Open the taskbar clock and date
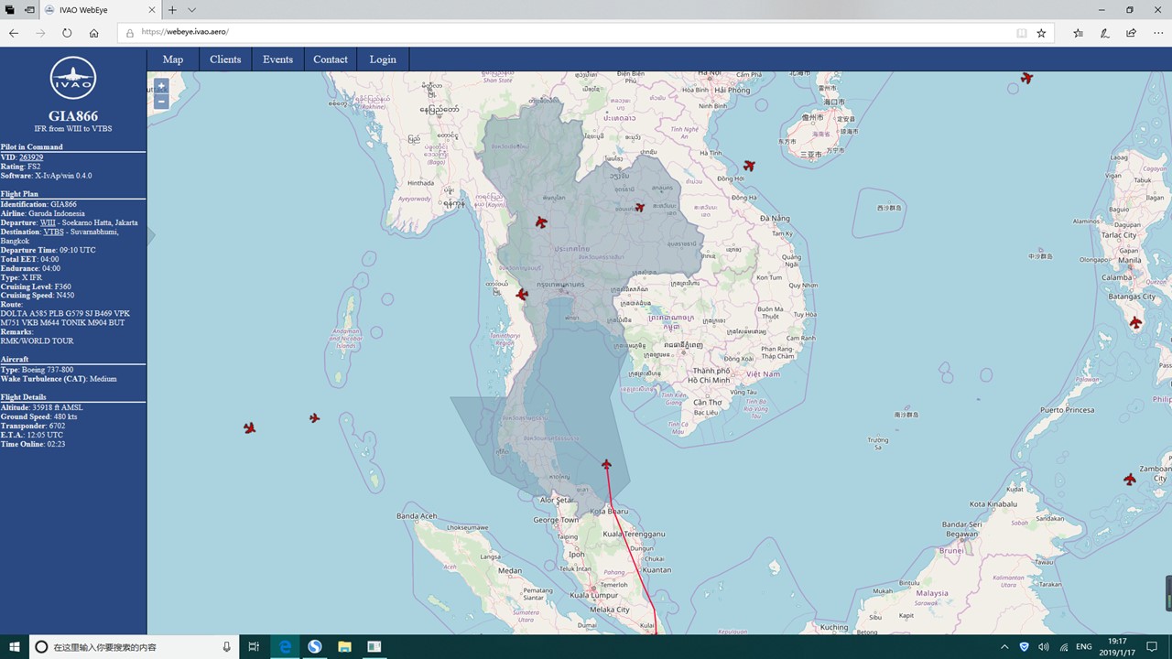 coord(1118,647)
